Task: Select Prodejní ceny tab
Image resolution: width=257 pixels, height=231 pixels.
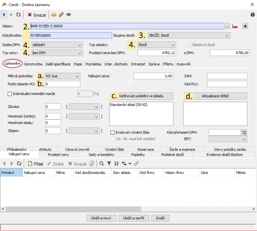Action: (x=58, y=155)
